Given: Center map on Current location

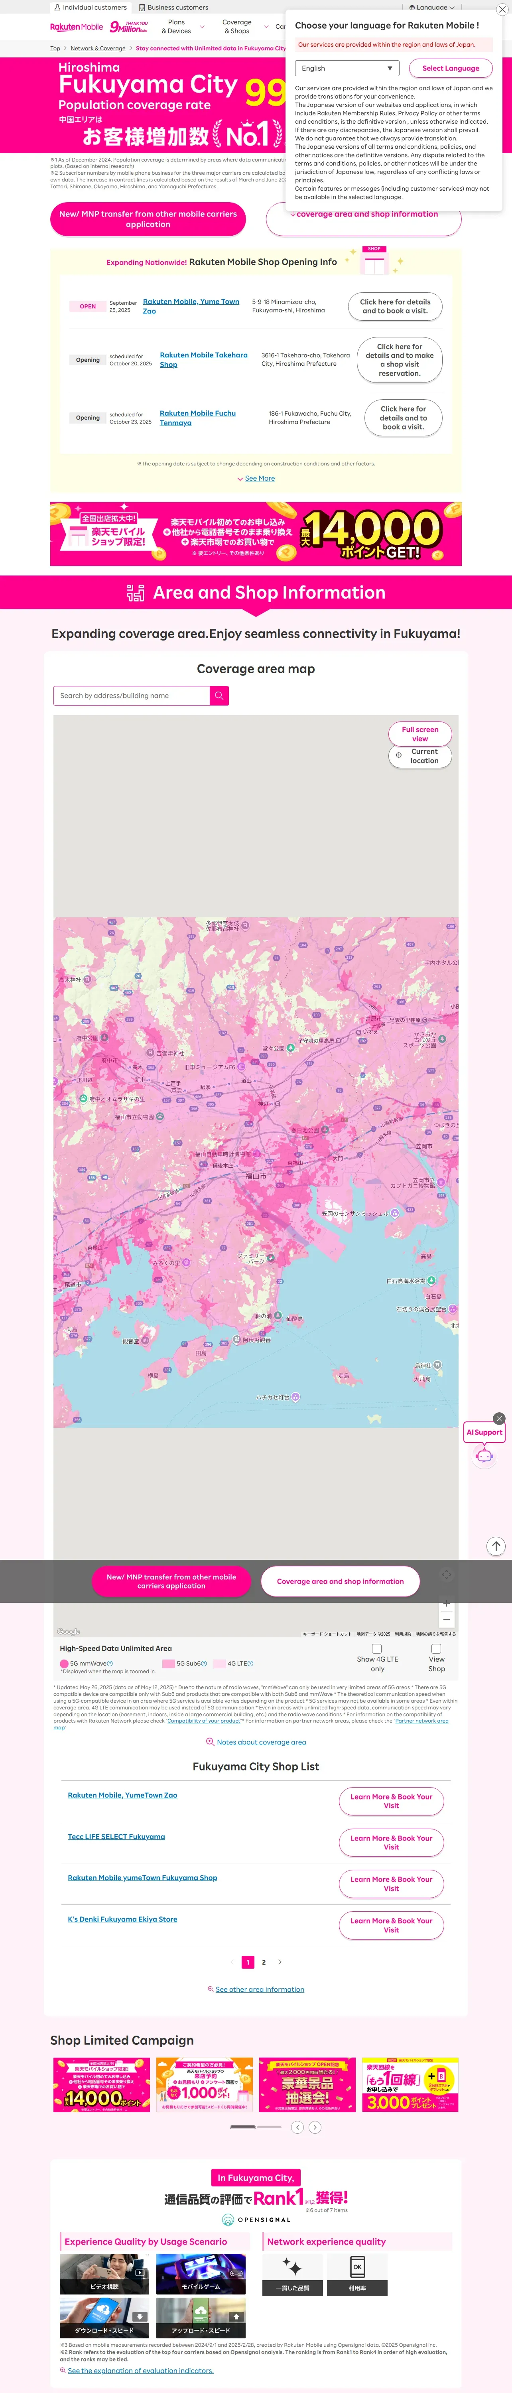Looking at the screenshot, I should [420, 756].
